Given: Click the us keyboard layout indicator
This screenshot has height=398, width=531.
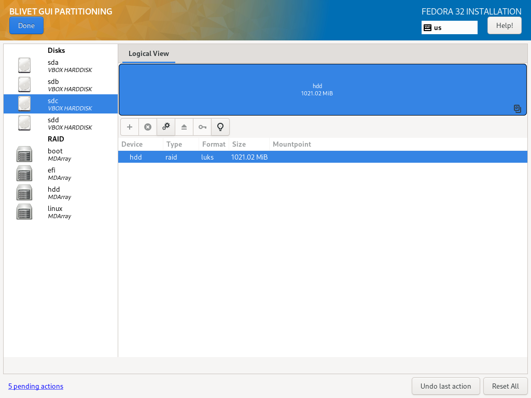Looking at the screenshot, I should click(449, 27).
